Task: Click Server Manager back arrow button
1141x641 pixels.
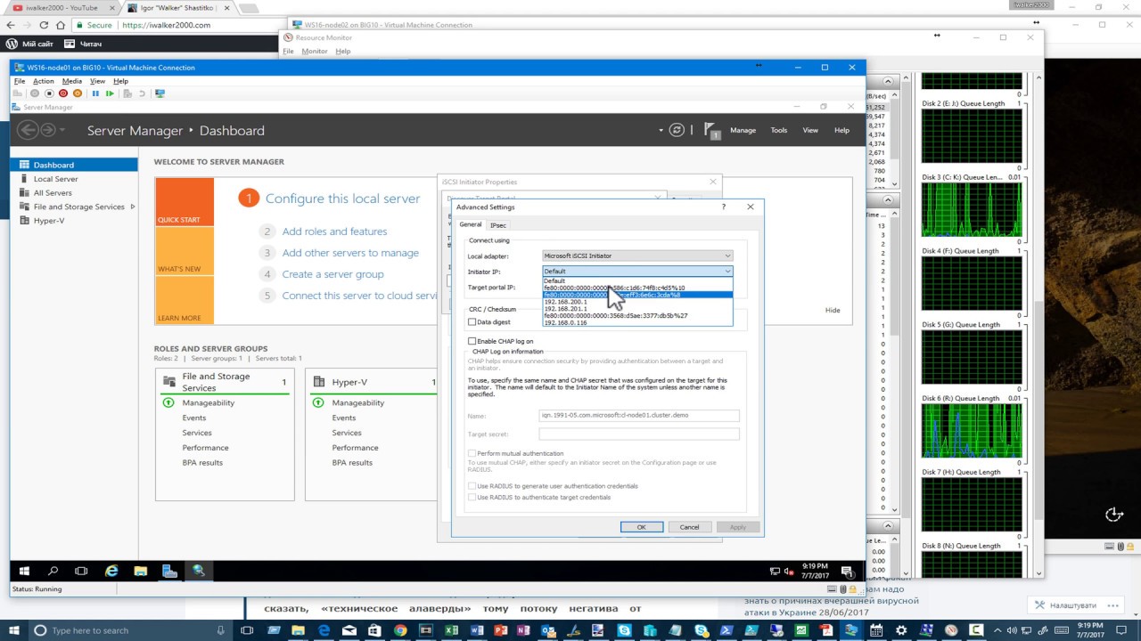Action: tap(29, 130)
